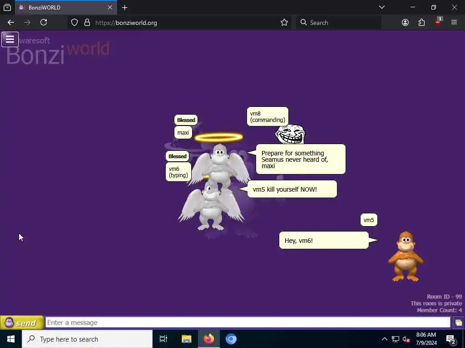The image size is (465, 348).
Task: Open the blue circle taskbar app
Action: click(x=231, y=339)
